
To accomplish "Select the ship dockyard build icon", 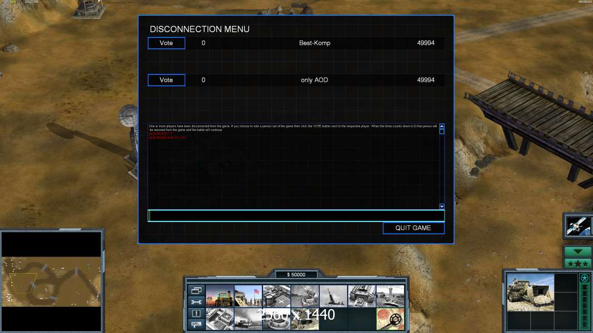I will click(248, 319).
